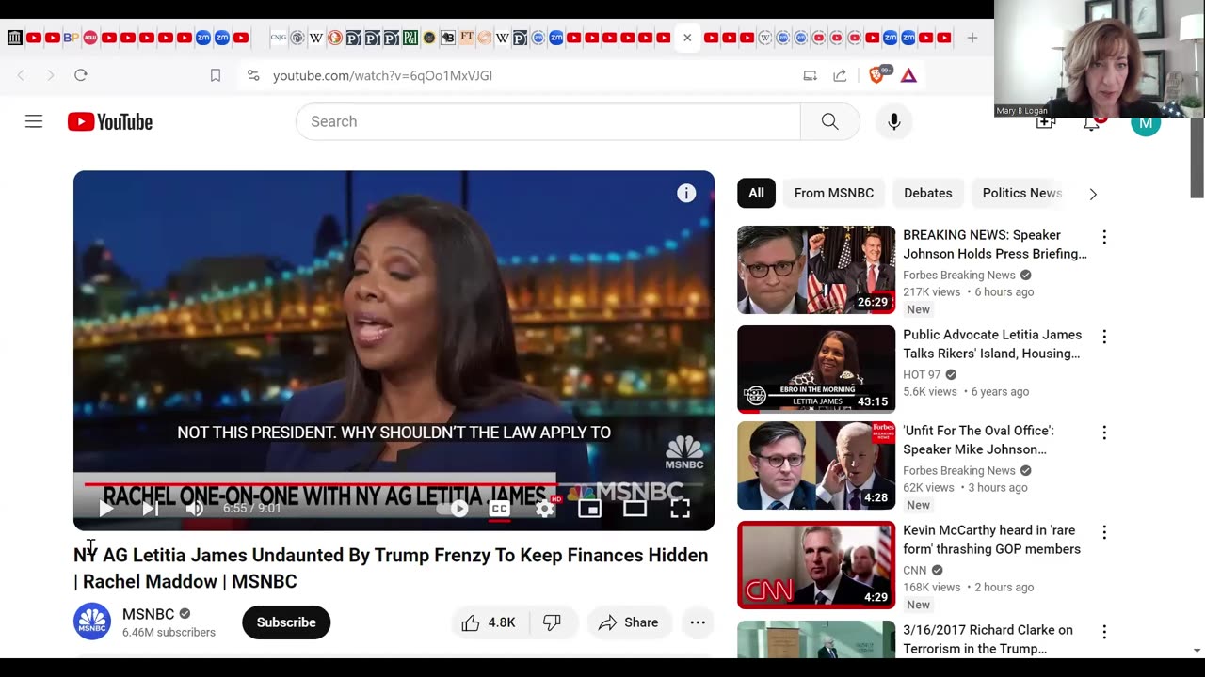
Task: Dislike the video with thumbs-down
Action: (553, 622)
